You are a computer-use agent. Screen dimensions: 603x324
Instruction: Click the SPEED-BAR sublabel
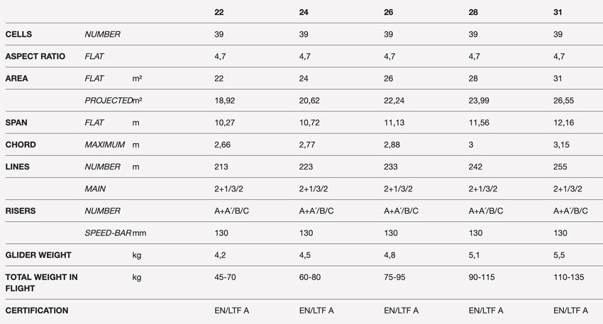click(108, 233)
